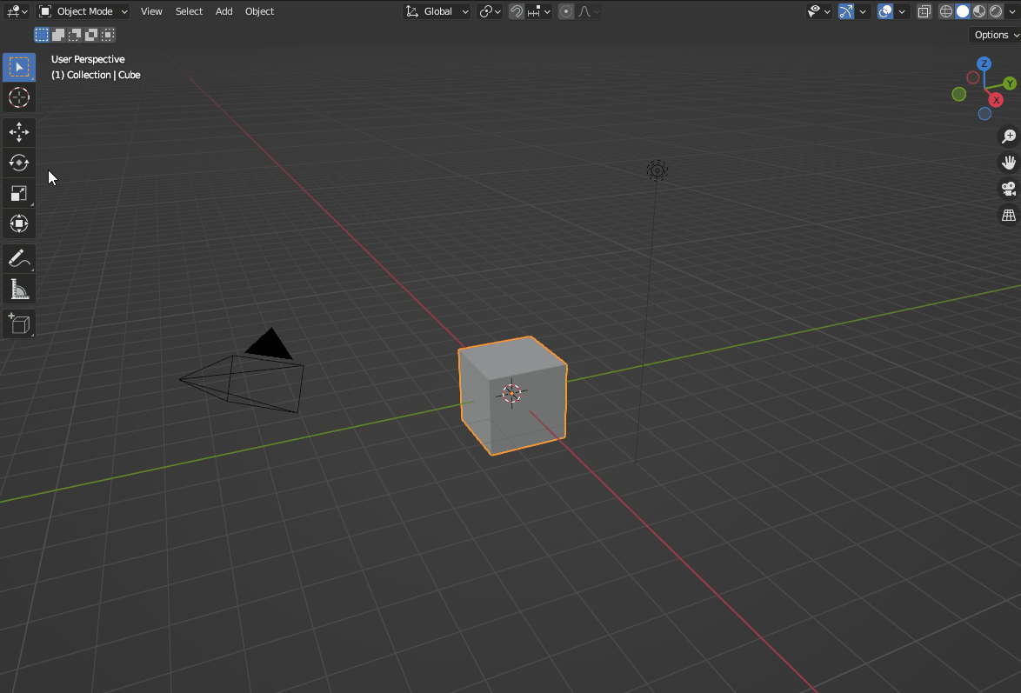Open the View menu
This screenshot has height=693, width=1021.
pos(151,11)
